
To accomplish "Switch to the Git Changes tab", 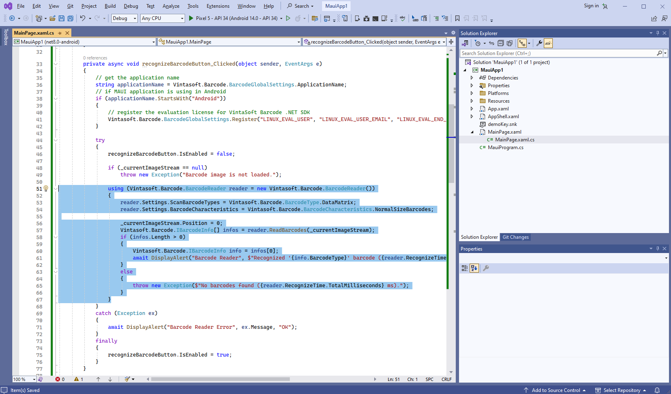I will pos(515,237).
